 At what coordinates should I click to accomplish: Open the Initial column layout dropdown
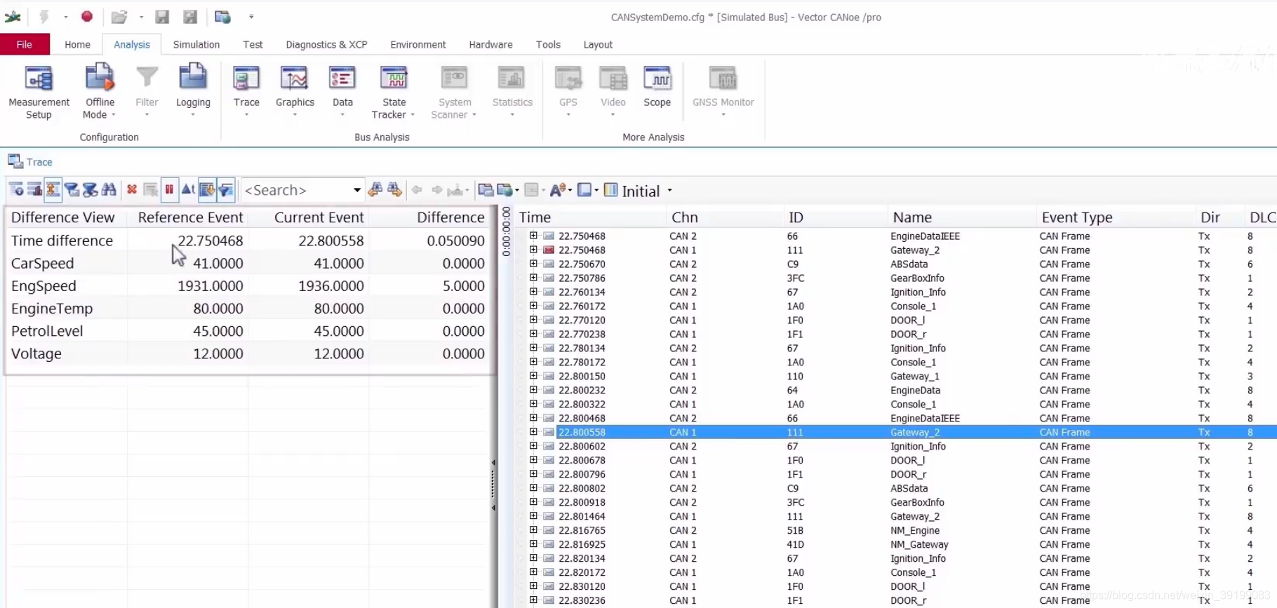(669, 191)
